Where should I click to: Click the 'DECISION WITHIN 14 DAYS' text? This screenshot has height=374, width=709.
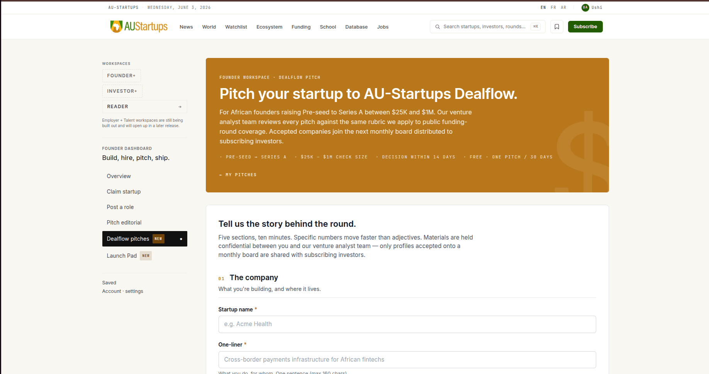(419, 157)
